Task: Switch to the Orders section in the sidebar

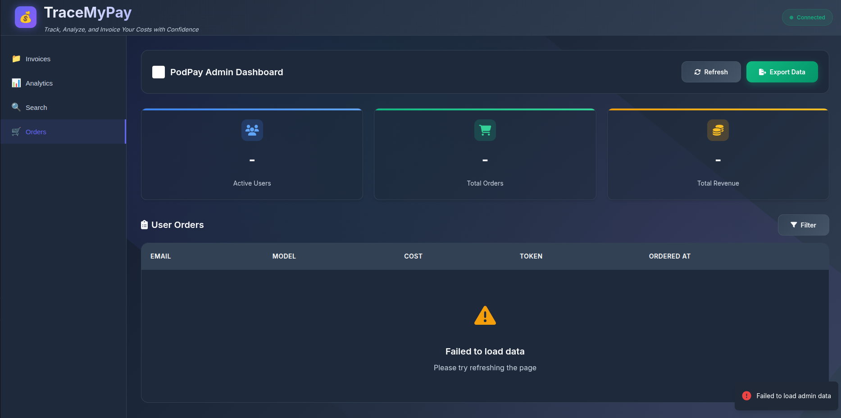Action: click(36, 132)
